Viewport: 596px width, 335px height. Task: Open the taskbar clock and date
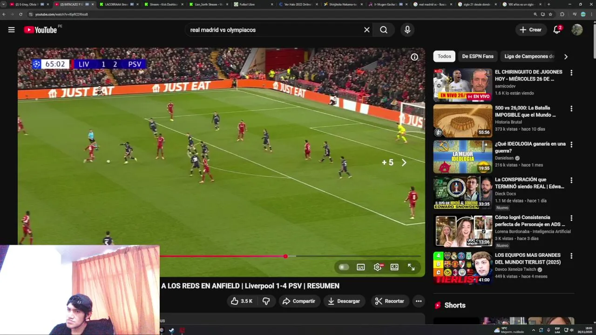coord(584,330)
